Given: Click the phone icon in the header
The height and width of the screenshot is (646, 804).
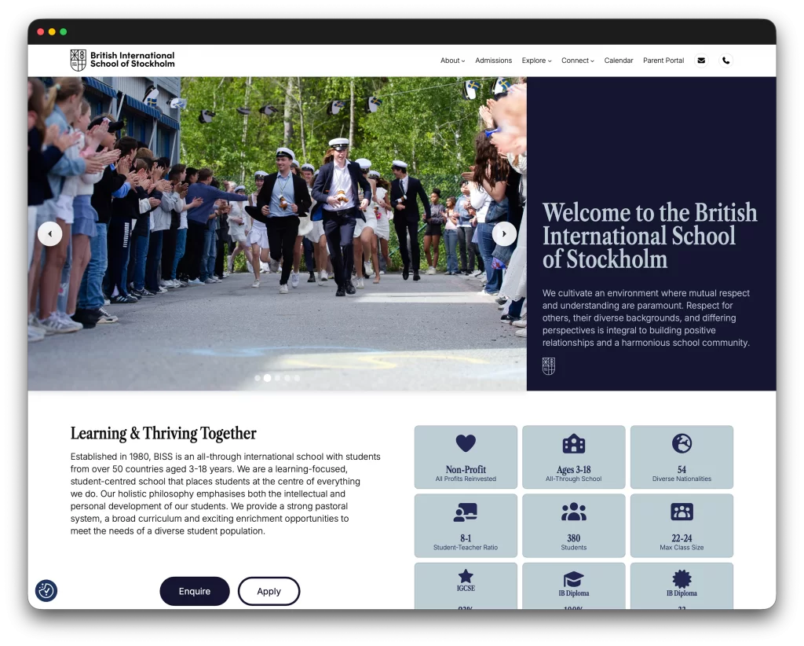Looking at the screenshot, I should (x=726, y=60).
